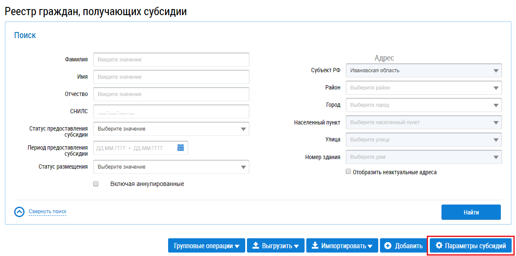This screenshot has height=256, width=516.
Task: Expand the Субъект РФ dropdown
Action: coord(496,70)
